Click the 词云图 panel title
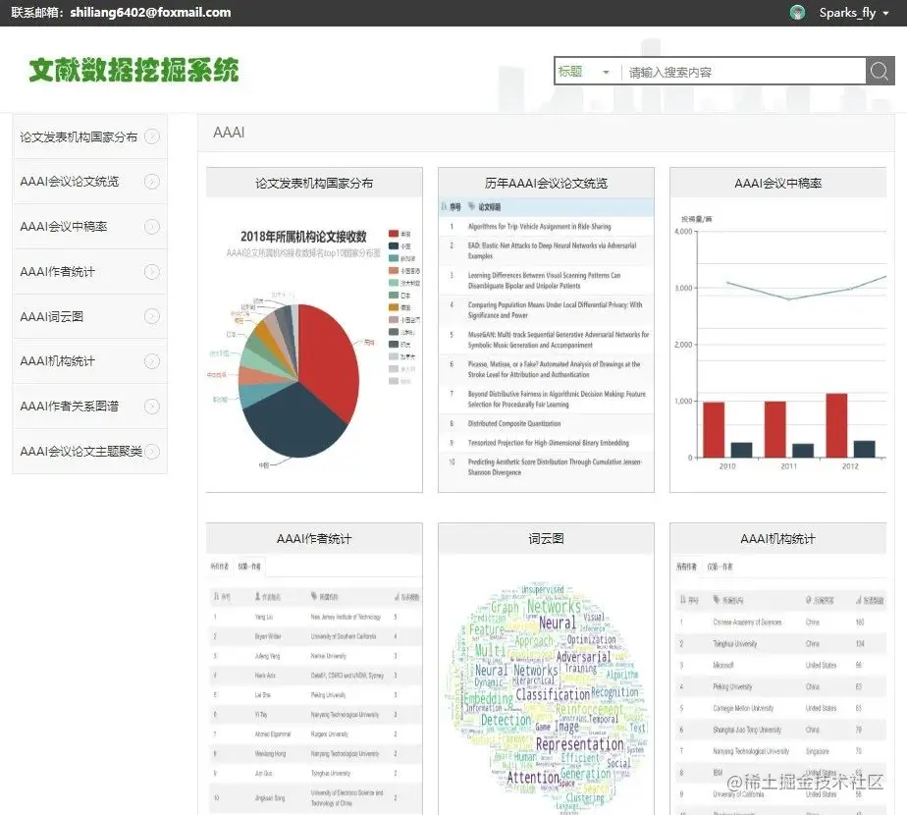Screen dimensions: 907x815 point(546,538)
